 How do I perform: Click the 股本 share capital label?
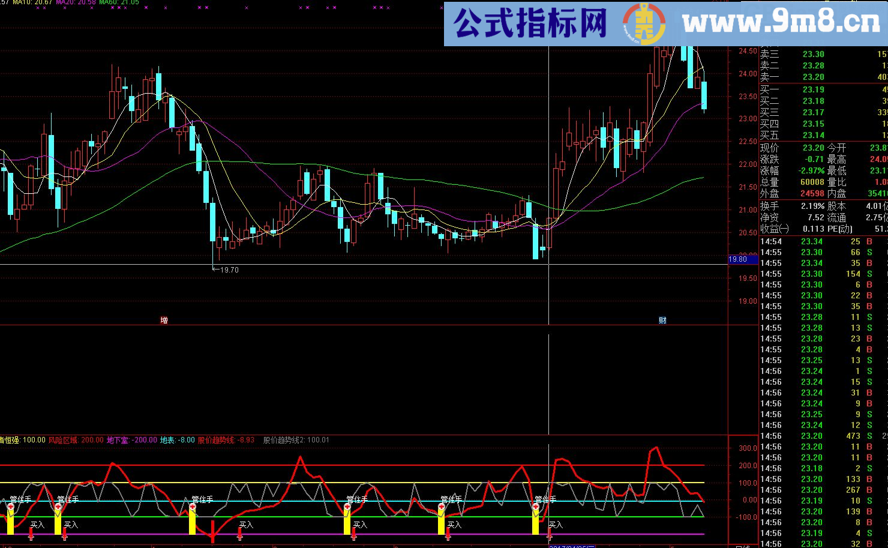pyautogui.click(x=836, y=206)
